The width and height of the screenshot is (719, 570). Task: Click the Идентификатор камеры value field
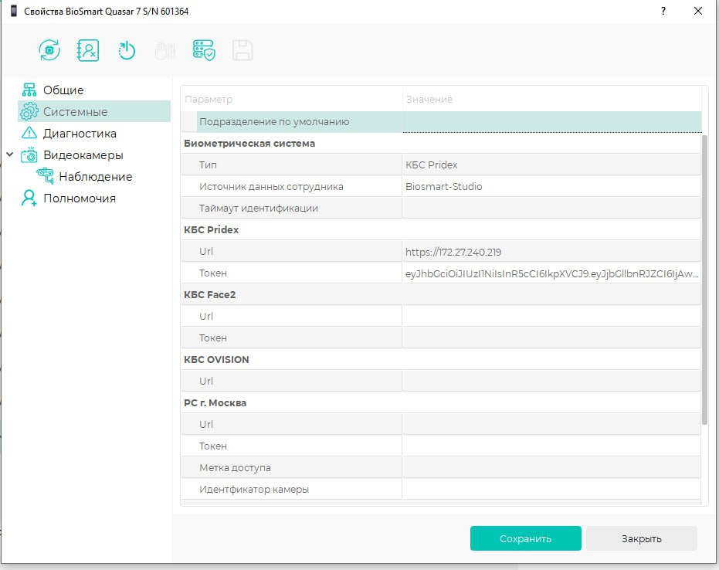[551, 490]
